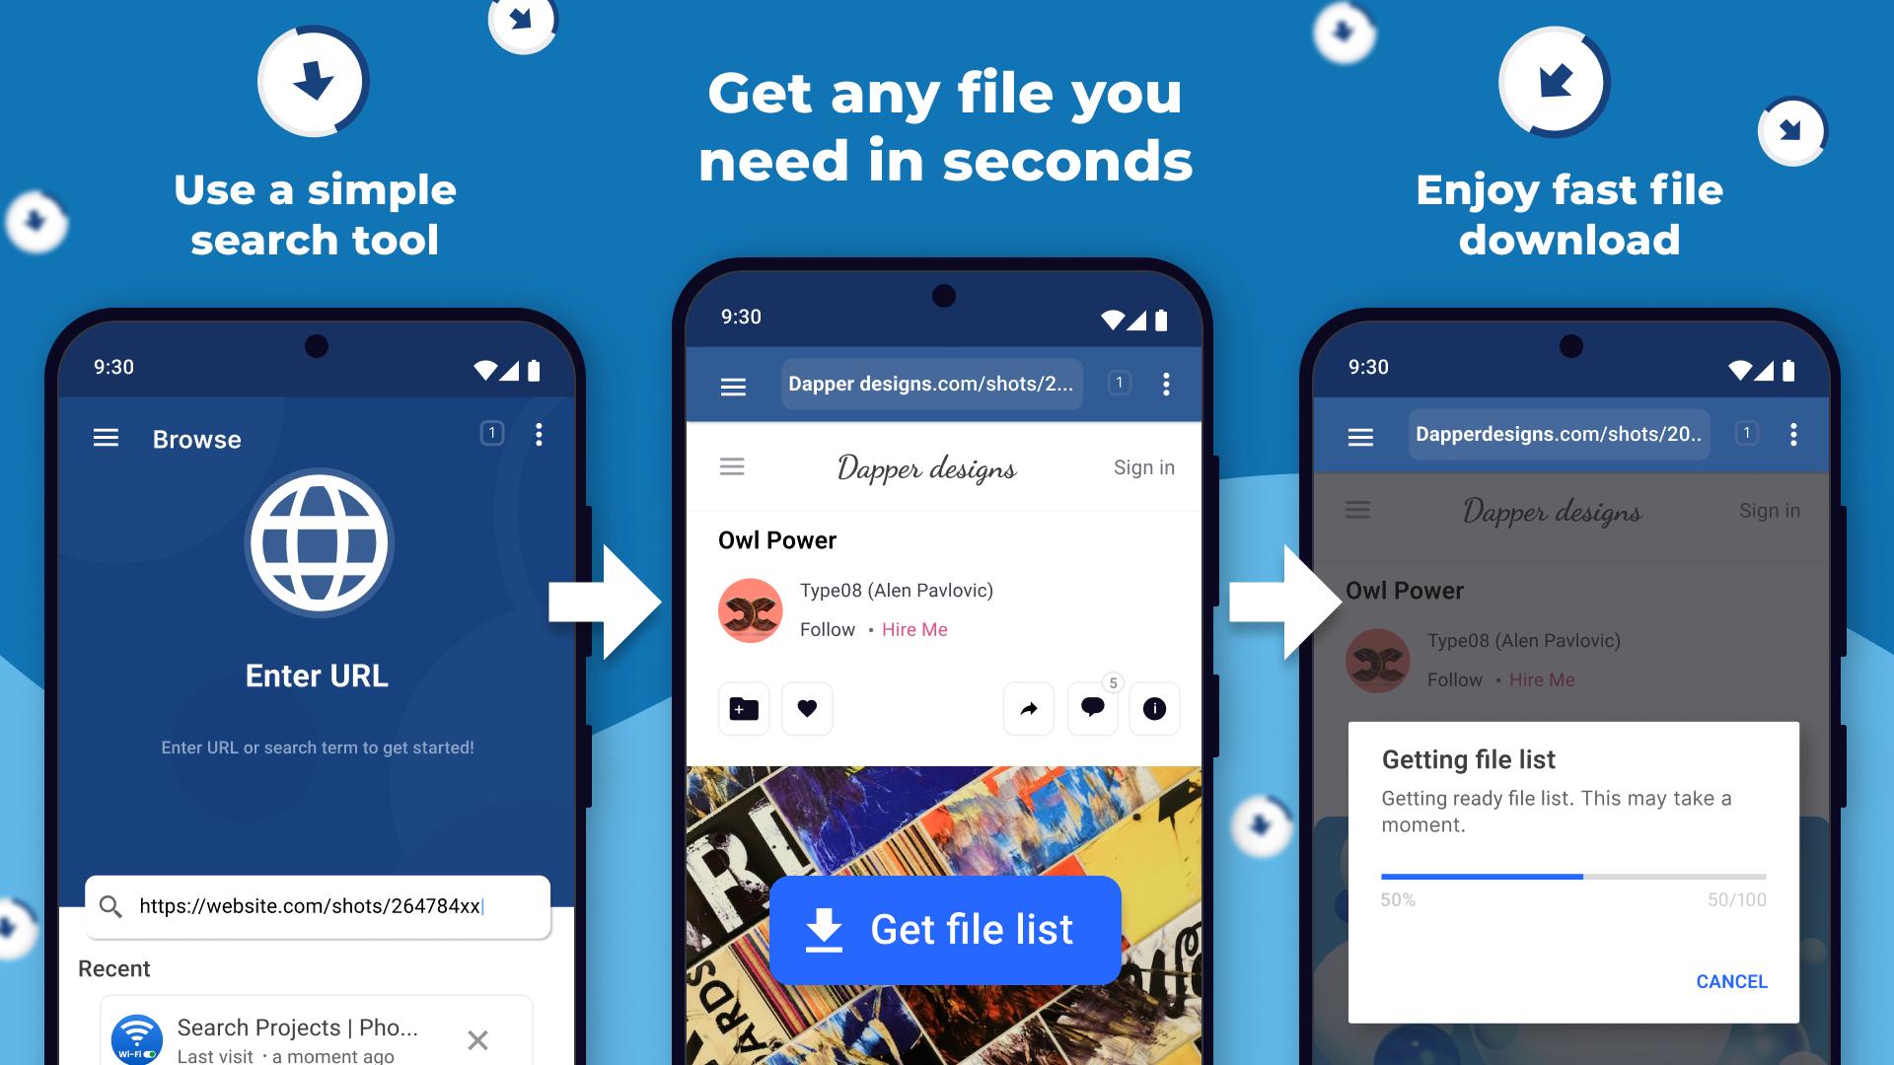Click Get file list download button
1894x1065 pixels.
(946, 929)
